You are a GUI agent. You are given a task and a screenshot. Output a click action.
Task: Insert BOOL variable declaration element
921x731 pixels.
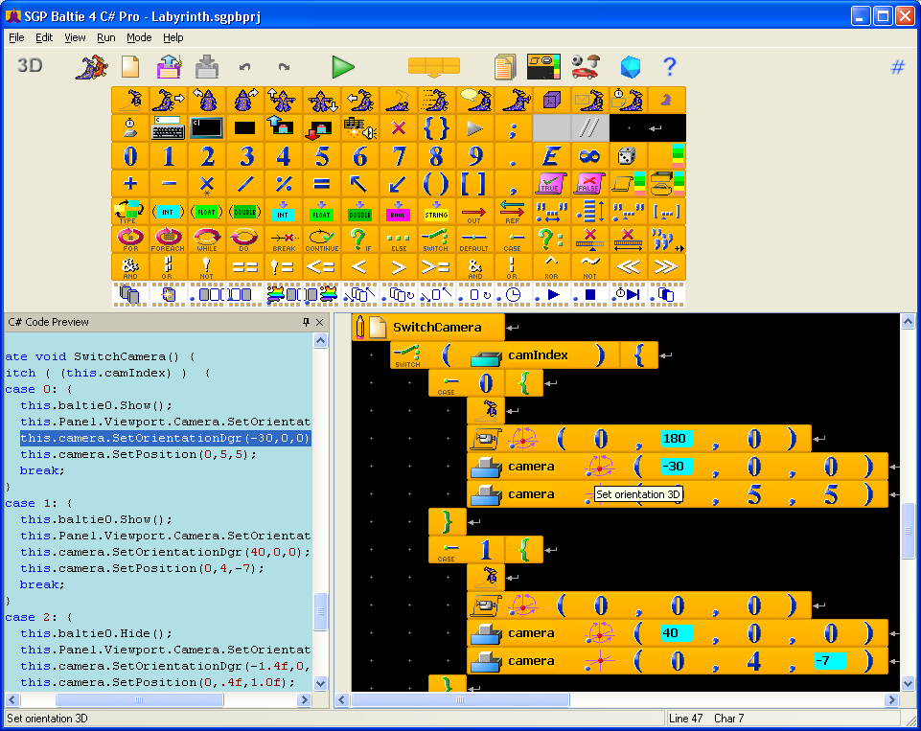coord(399,212)
